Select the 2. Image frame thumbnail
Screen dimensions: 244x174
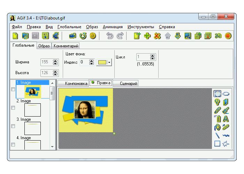coord(32,110)
